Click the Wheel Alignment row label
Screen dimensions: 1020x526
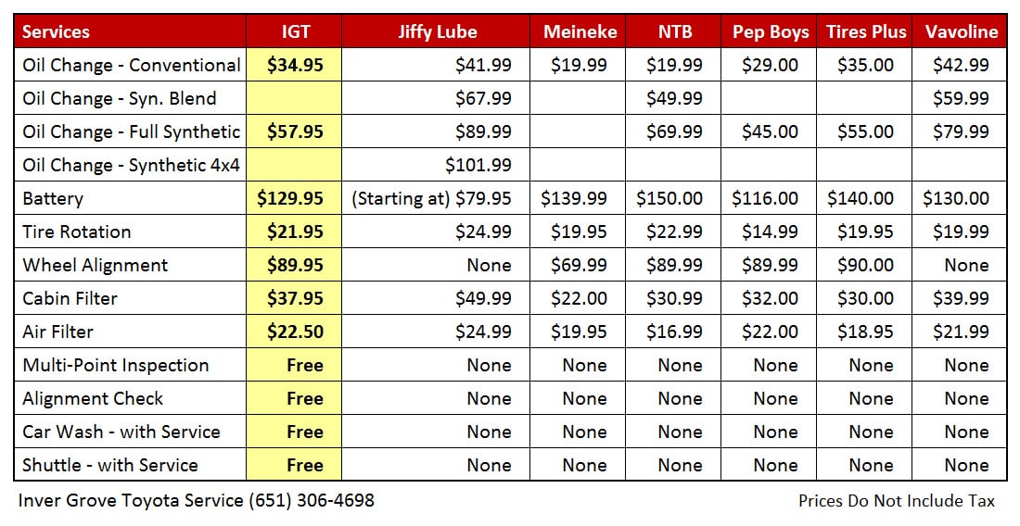[x=96, y=265]
